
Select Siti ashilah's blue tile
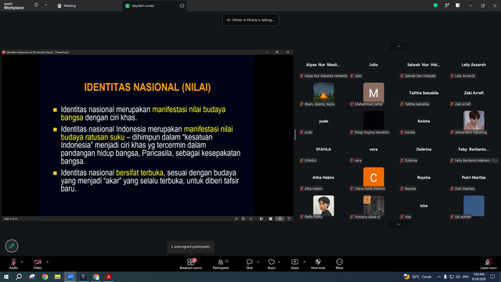474,205
